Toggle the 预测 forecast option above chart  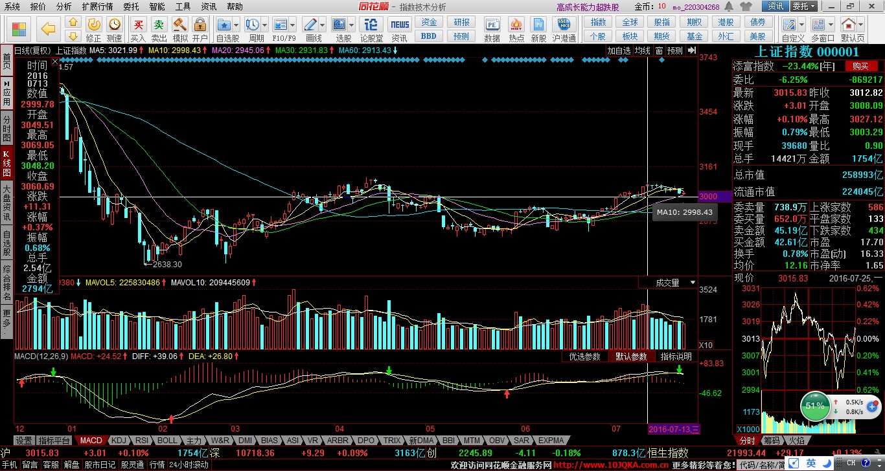[x=675, y=50]
